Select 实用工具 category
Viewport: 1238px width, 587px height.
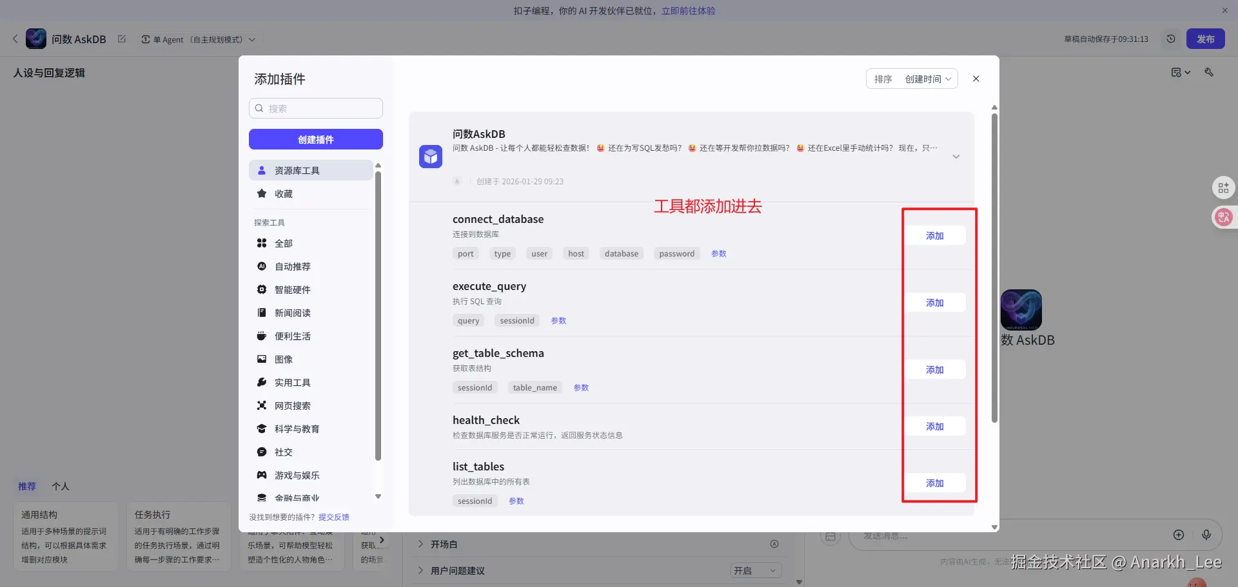(311, 383)
